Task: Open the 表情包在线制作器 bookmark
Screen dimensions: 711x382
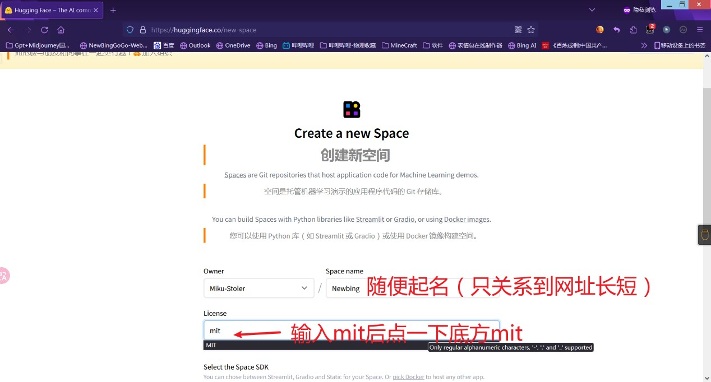Action: [475, 45]
